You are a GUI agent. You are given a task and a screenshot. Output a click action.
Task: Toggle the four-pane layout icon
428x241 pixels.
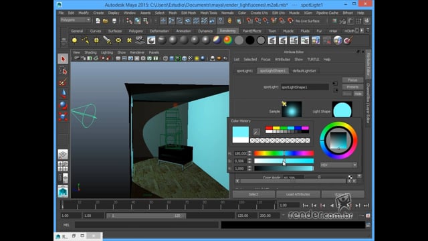tap(63, 166)
